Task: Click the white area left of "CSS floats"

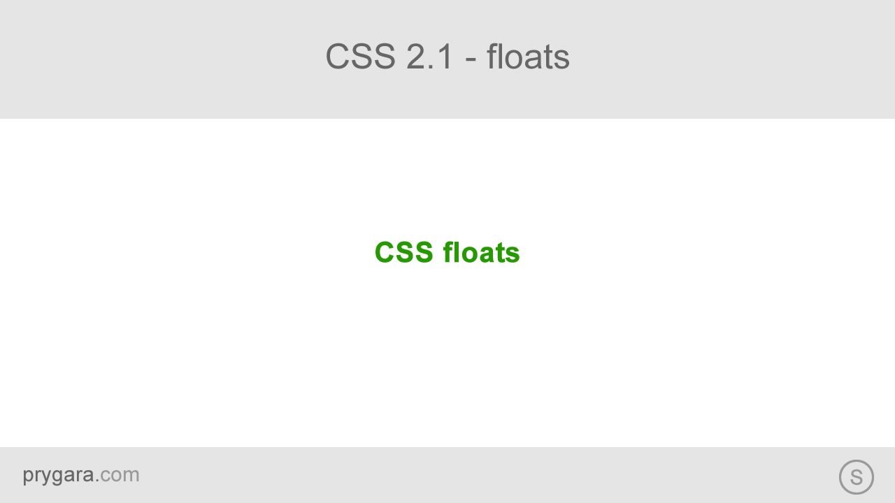Action: [189, 252]
